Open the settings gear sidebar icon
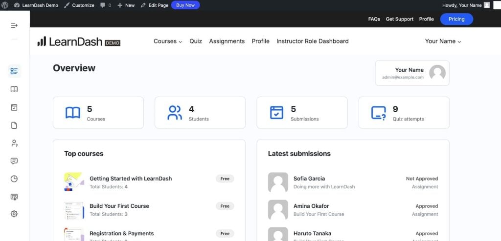The width and height of the screenshot is (501, 241). (x=14, y=214)
